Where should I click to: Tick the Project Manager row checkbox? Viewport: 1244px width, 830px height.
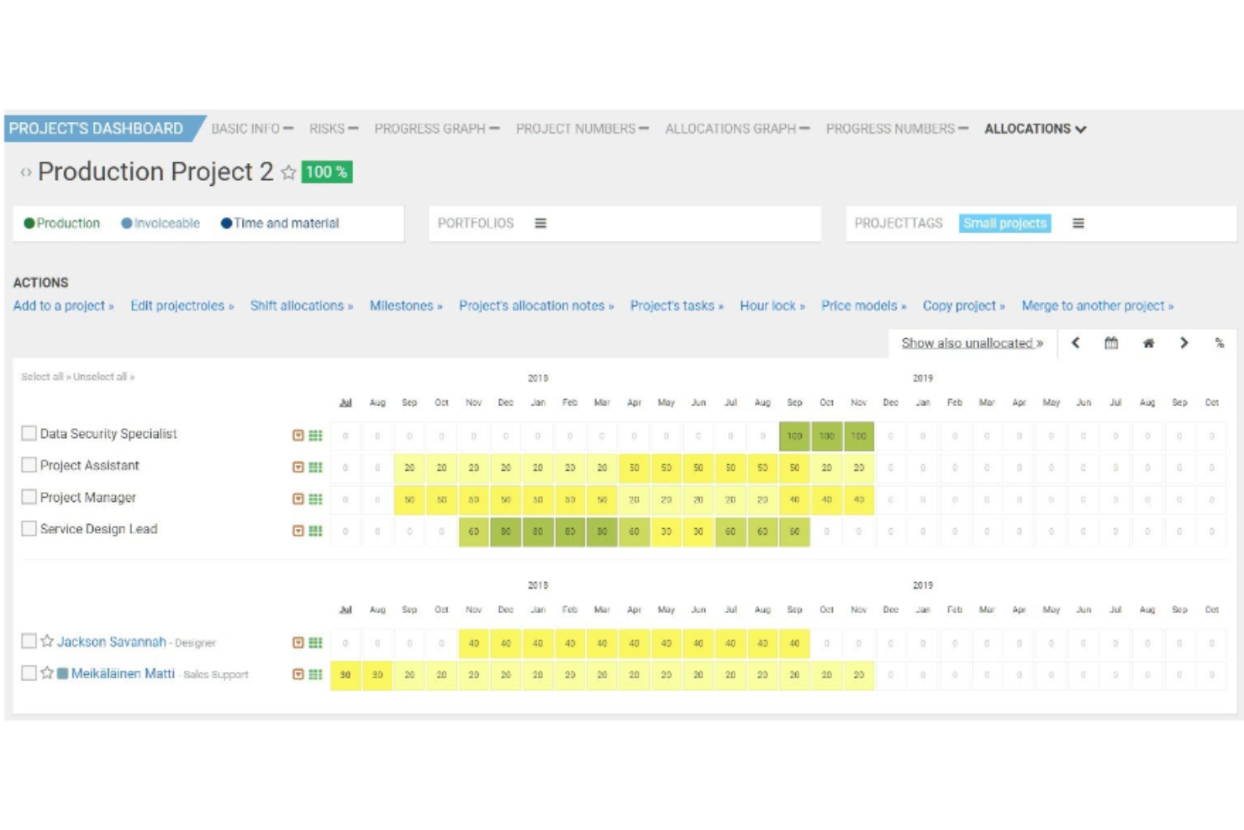click(x=29, y=497)
